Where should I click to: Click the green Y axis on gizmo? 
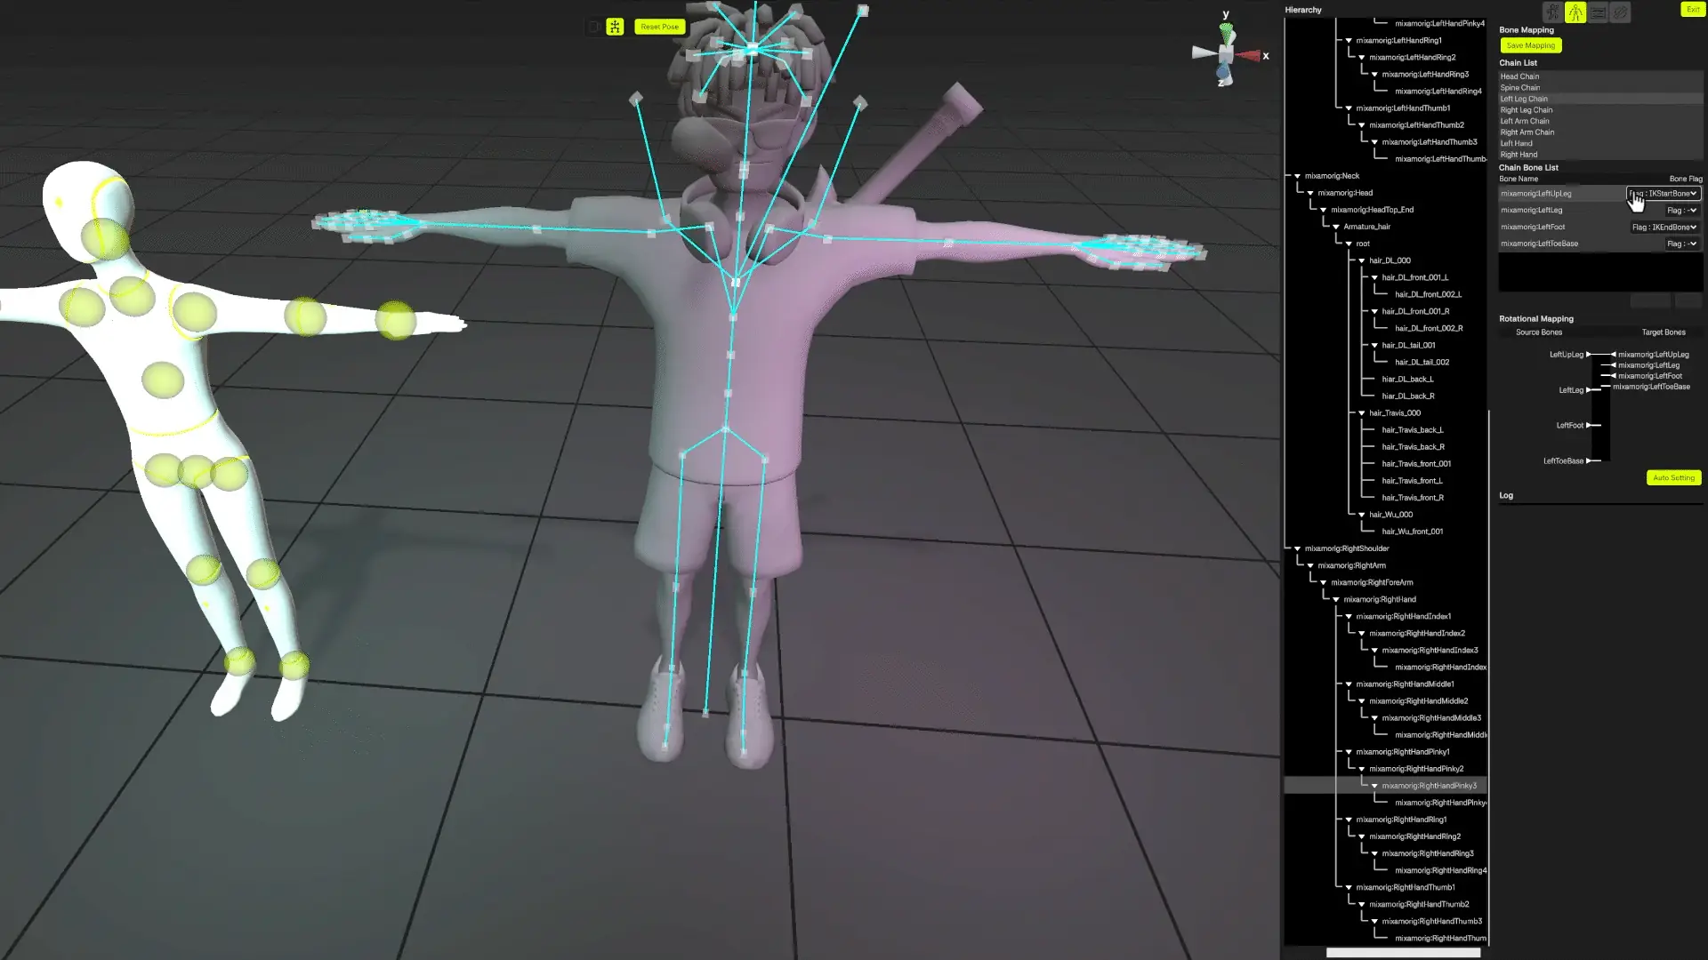click(x=1227, y=31)
